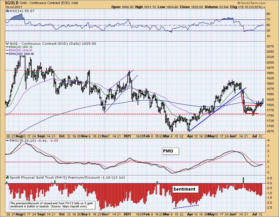Click the PHYS Premium/Discount -1.18 label
The image size is (279, 217).
[67, 177]
